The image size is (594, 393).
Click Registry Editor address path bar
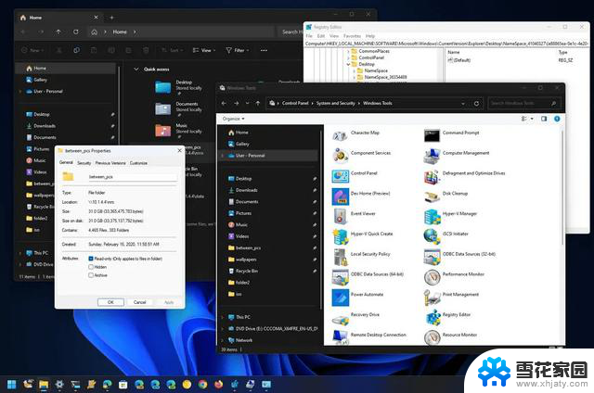(x=446, y=44)
